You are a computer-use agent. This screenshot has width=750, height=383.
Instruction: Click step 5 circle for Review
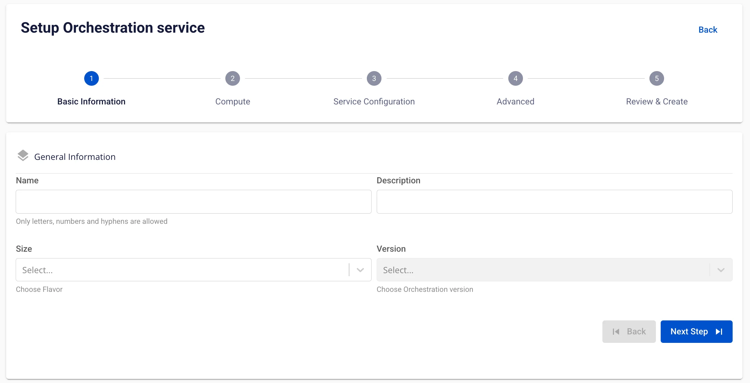657,79
